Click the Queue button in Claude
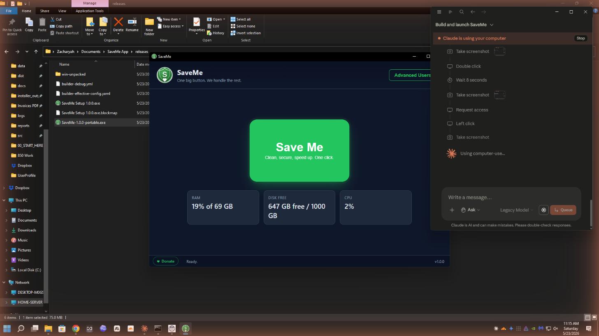Viewport: 599px width, 336px height. 563,210
